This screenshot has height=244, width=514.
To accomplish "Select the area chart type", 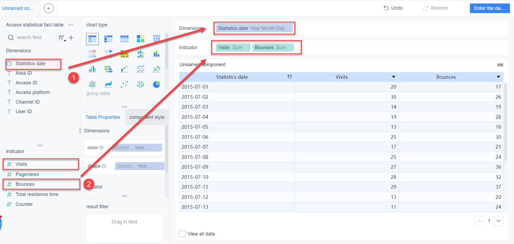I will point(108,84).
